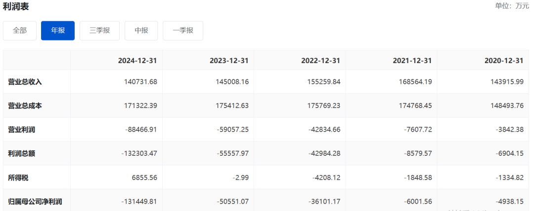The image size is (534, 211).
Task: Click the 2024-12-31 column header
Action: [137, 61]
